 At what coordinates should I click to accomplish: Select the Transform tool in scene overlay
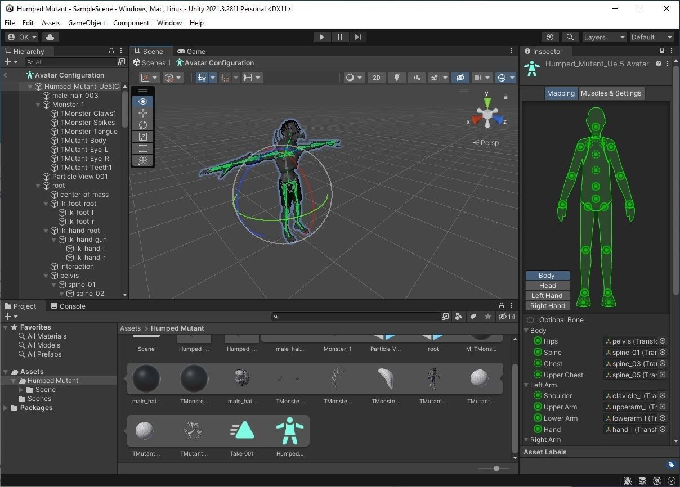pos(143,160)
